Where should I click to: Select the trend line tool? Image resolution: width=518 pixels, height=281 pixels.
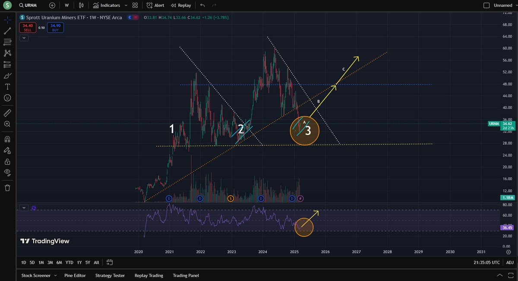click(7, 31)
